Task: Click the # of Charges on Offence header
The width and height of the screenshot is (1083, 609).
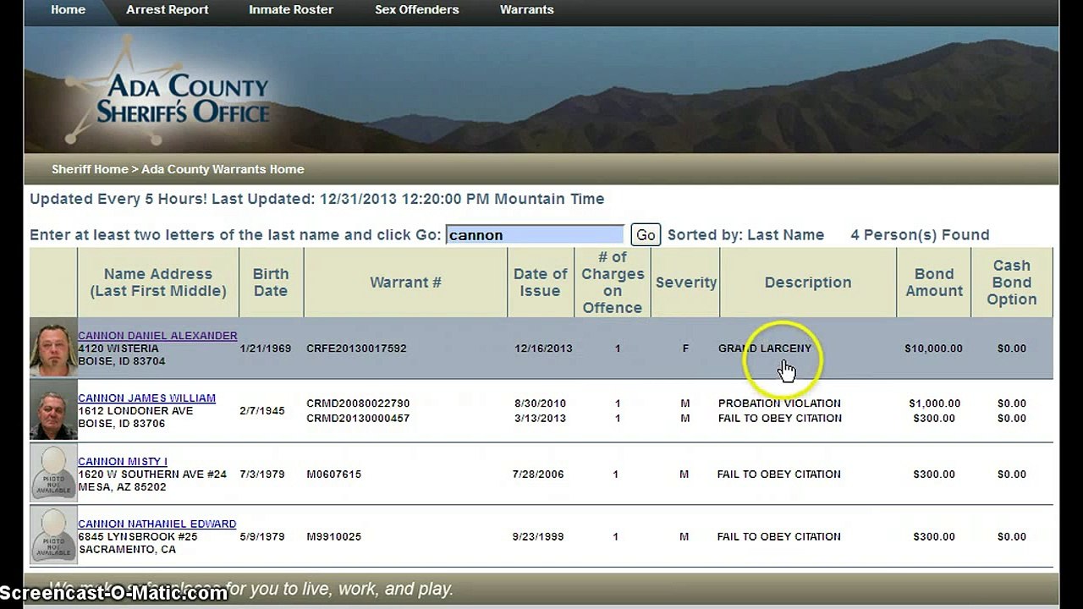Action: tap(613, 283)
